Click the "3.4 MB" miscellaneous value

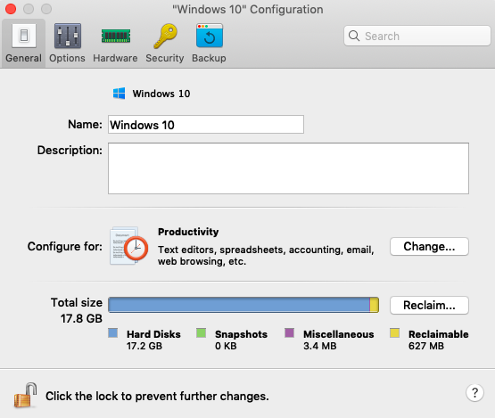pos(320,346)
